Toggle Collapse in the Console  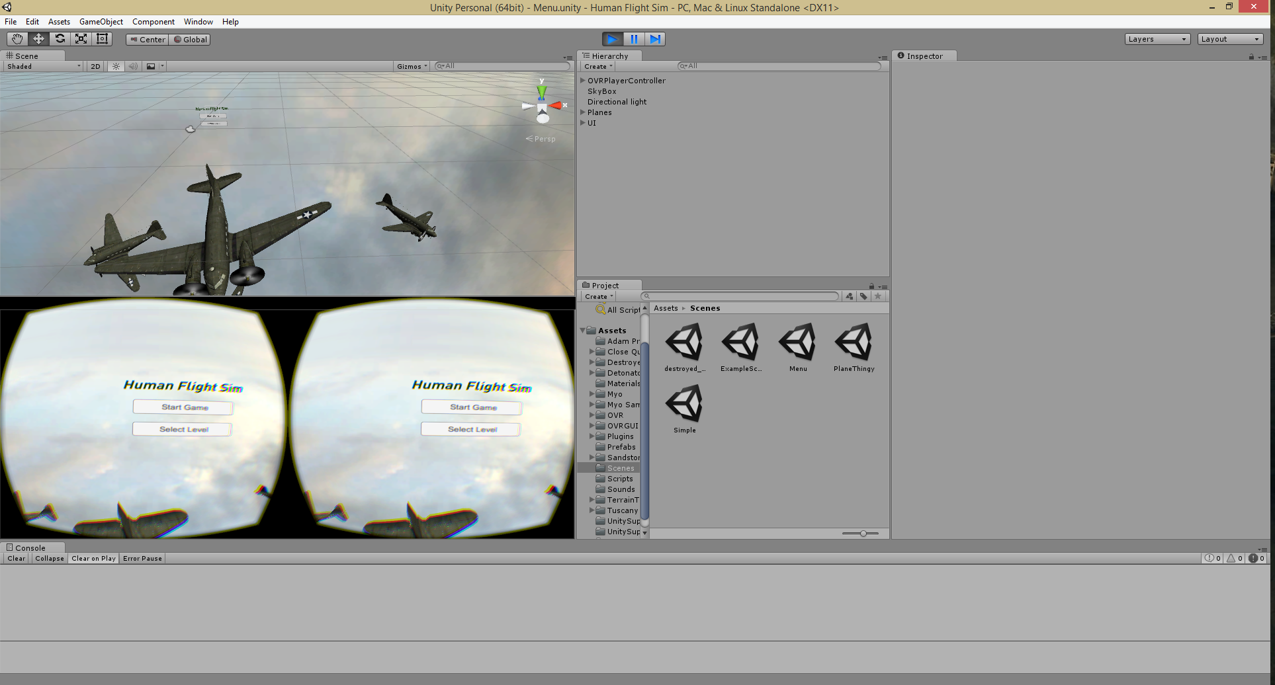pyautogui.click(x=50, y=559)
